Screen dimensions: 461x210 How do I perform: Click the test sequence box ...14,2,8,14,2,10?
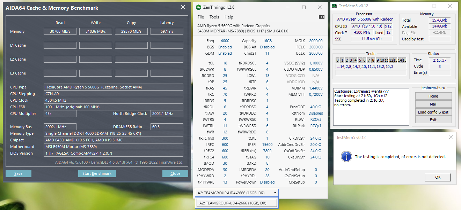[x=371, y=67]
